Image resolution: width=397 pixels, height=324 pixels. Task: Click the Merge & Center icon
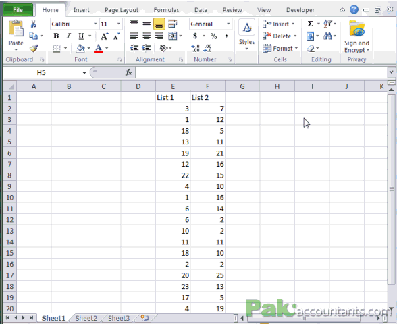(173, 36)
